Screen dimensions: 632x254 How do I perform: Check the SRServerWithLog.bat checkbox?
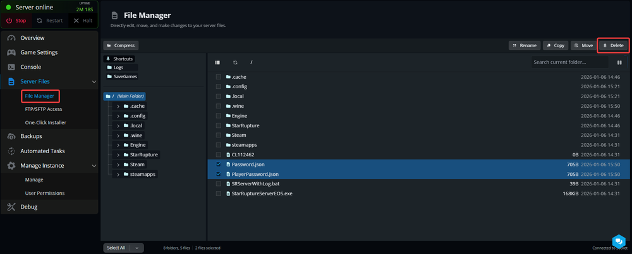(x=219, y=183)
